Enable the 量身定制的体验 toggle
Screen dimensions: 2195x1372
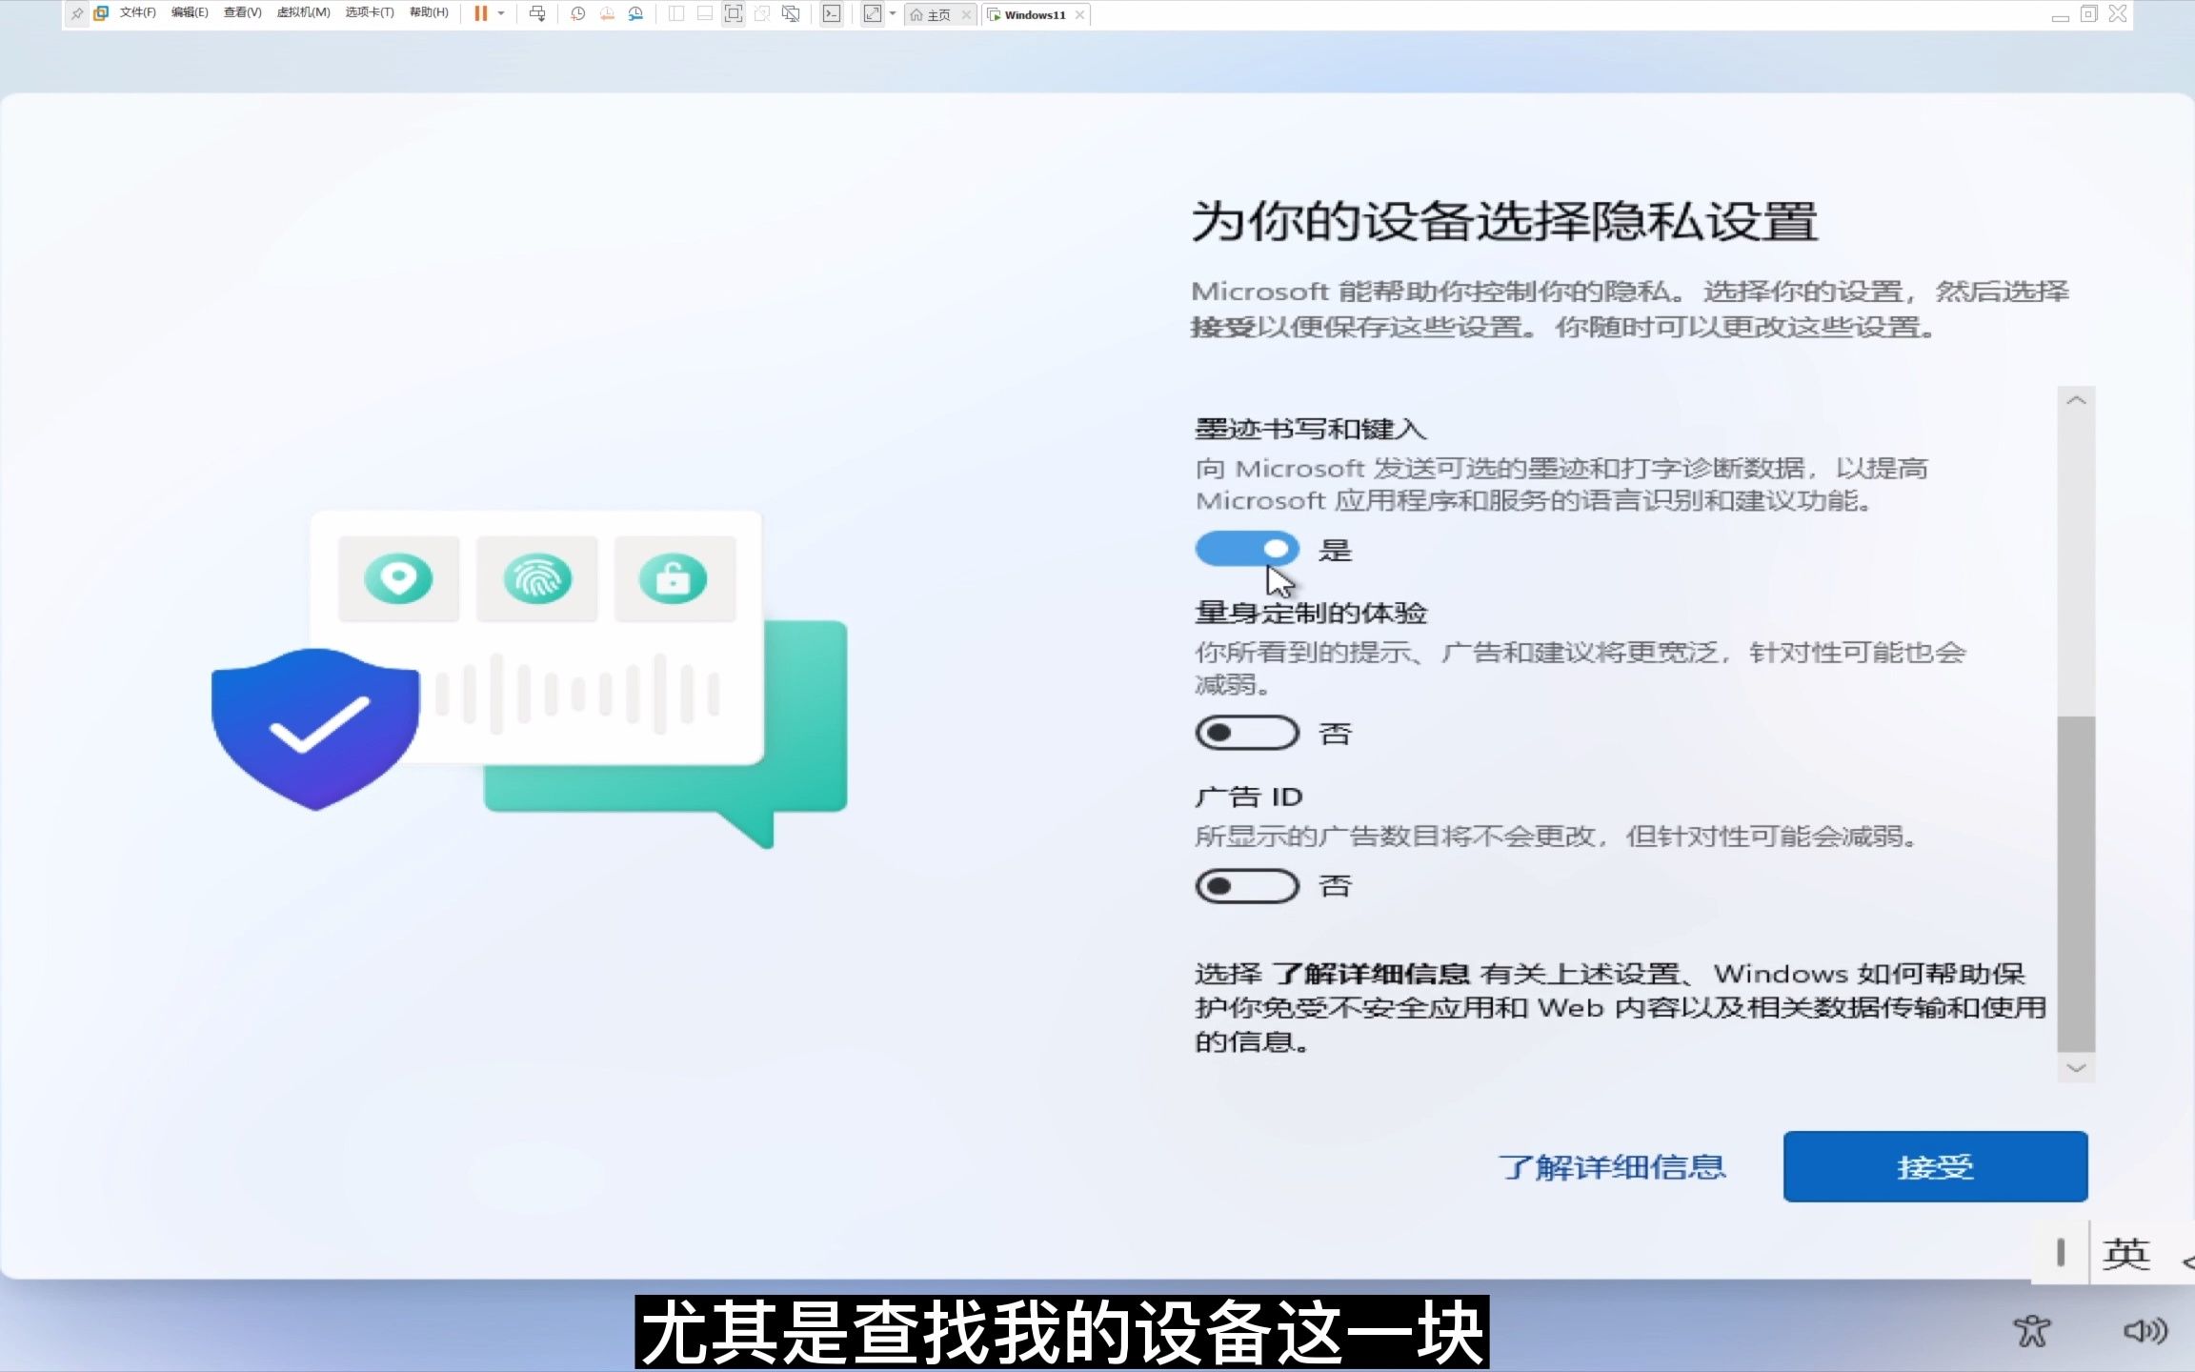point(1245,732)
